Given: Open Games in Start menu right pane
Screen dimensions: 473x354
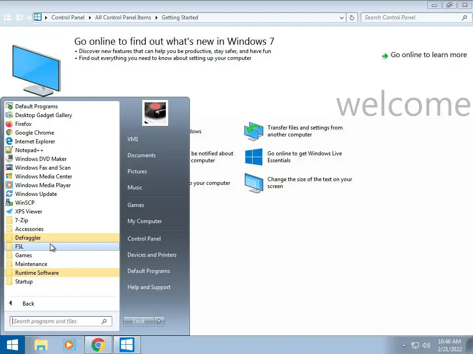Looking at the screenshot, I should coord(136,205).
